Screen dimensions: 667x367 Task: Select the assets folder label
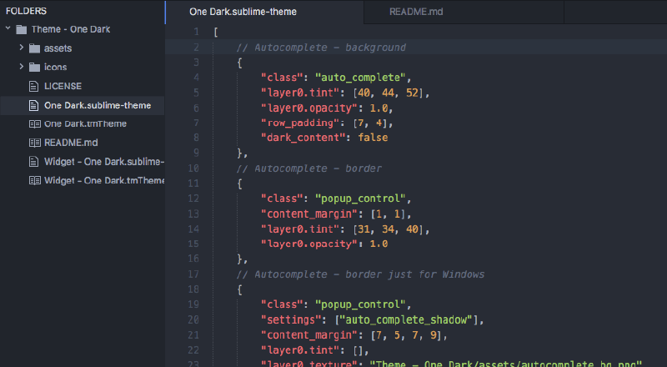[x=58, y=48]
